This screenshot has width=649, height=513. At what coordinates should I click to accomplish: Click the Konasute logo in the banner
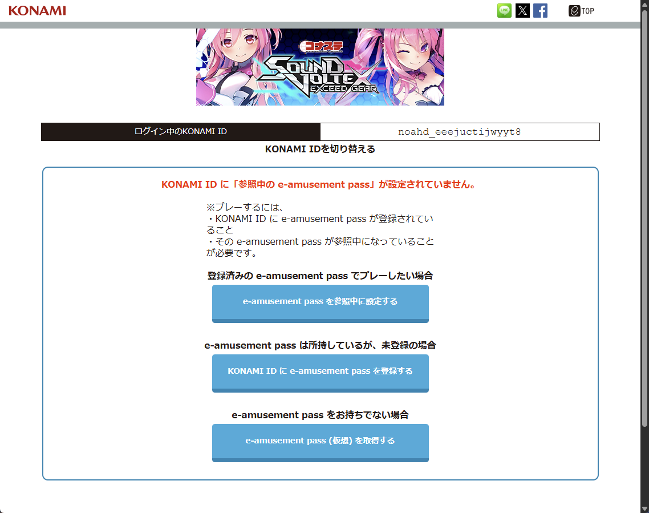[322, 46]
